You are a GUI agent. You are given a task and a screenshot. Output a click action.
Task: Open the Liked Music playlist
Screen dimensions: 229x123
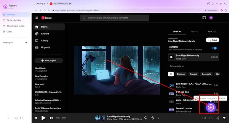tap(49, 69)
